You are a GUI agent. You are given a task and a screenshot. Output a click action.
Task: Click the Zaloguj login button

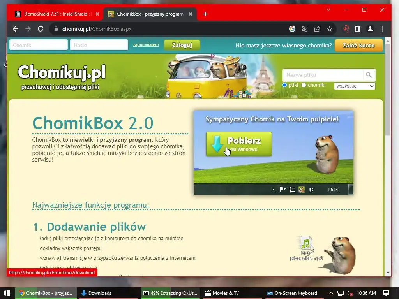coord(182,45)
